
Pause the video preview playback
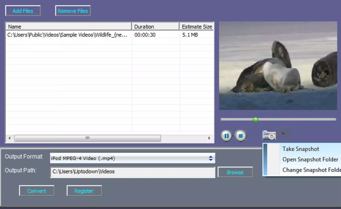pyautogui.click(x=226, y=136)
